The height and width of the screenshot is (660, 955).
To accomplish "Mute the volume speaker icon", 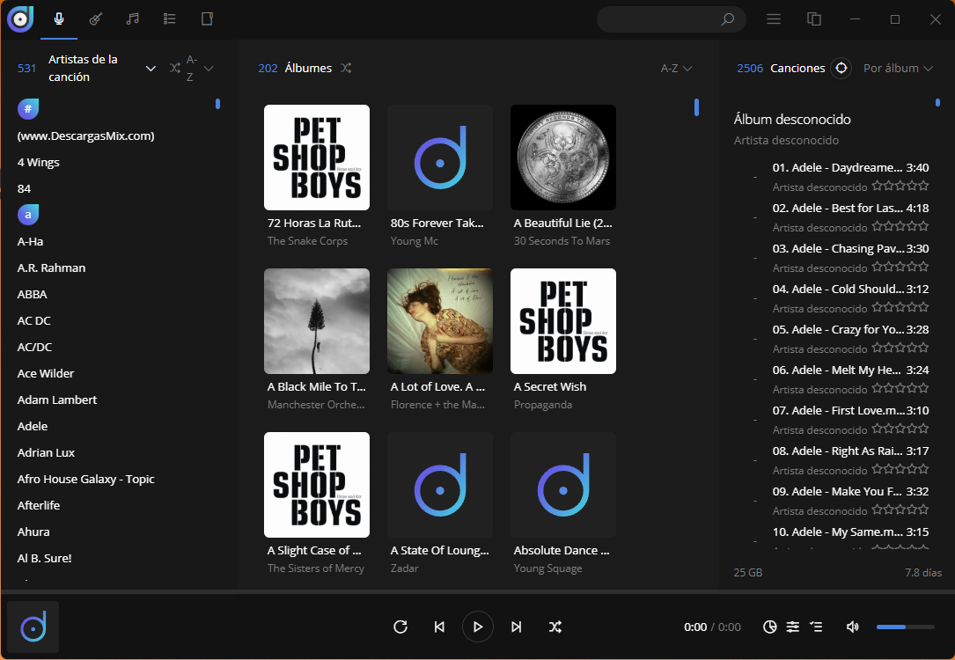I will click(x=853, y=627).
